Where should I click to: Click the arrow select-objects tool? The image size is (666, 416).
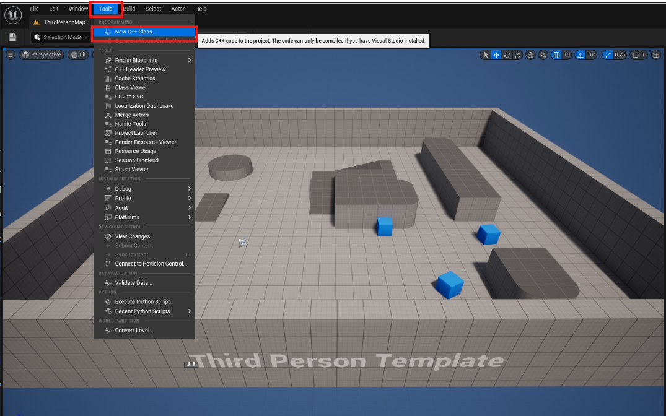click(x=486, y=55)
